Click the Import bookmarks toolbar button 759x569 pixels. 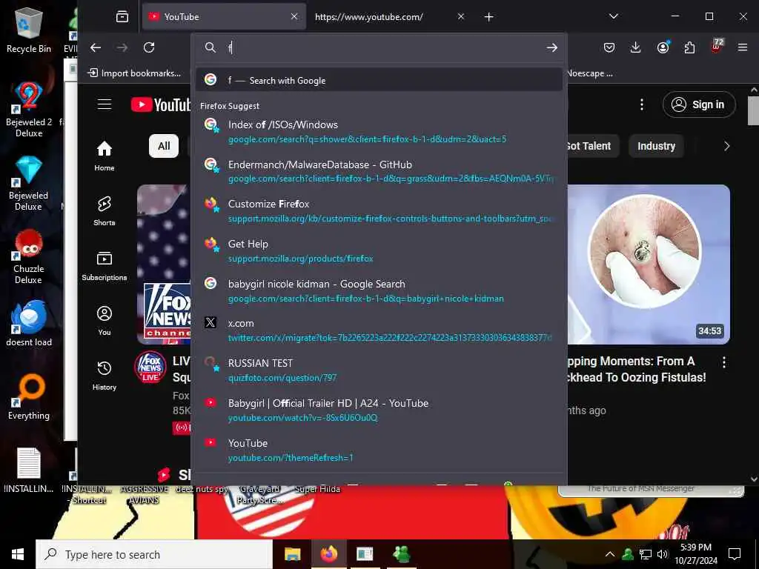click(x=134, y=73)
